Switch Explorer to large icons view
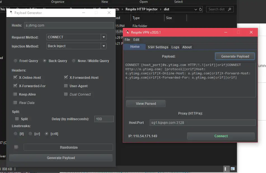The height and width of the screenshot is (173, 266). pos(233,169)
